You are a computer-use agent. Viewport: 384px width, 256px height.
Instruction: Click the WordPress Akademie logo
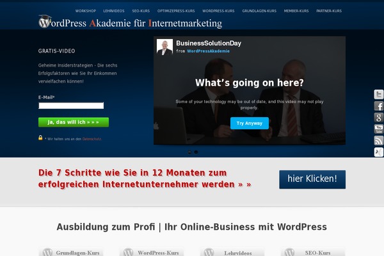pyautogui.click(x=131, y=22)
